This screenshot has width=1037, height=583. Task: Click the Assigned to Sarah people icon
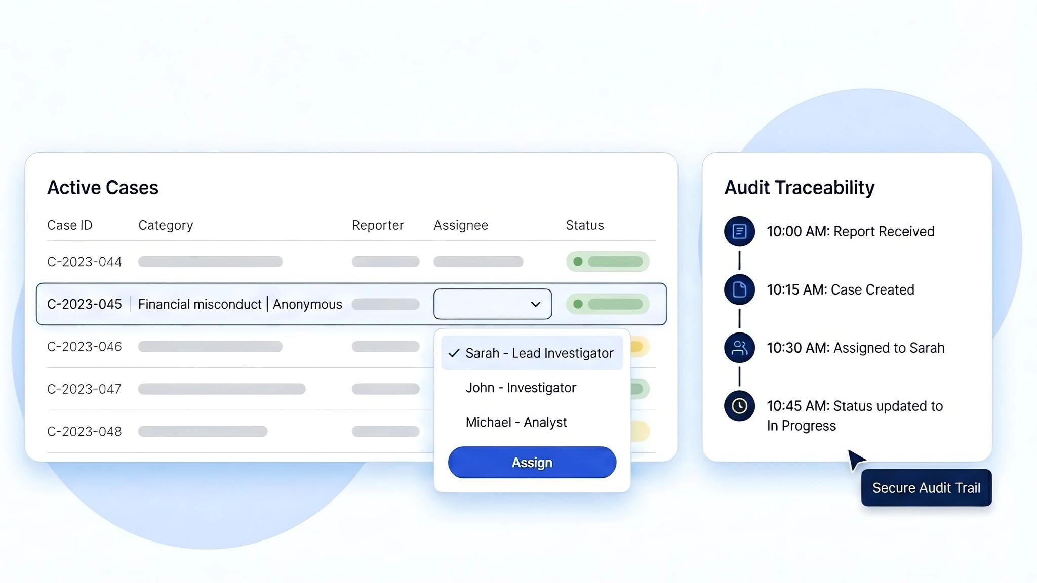pos(739,348)
